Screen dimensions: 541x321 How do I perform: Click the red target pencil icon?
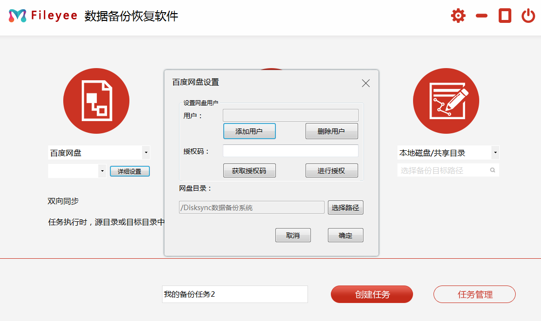pos(446,101)
